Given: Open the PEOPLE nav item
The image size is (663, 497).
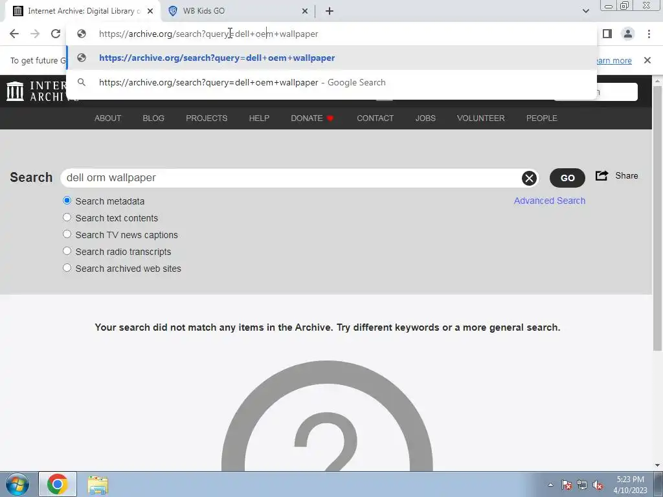Looking at the screenshot, I should [542, 118].
